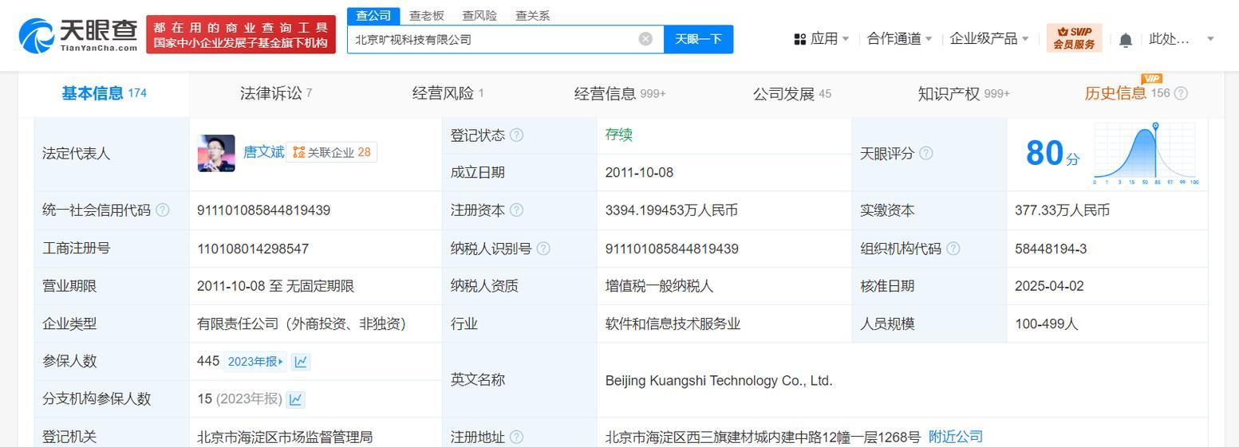The height and width of the screenshot is (447, 1239).
Task: Click the 天眼一下 search button
Action: [x=698, y=39]
